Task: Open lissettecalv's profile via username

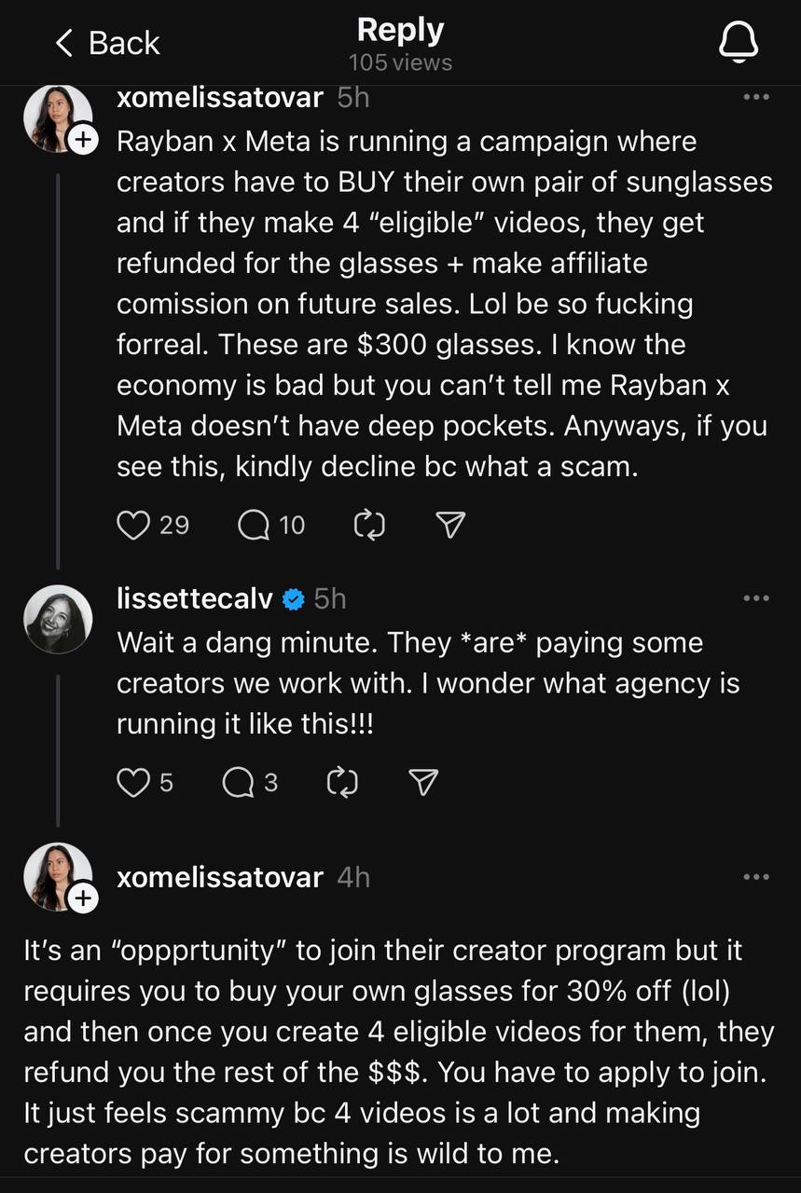Action: (195, 598)
